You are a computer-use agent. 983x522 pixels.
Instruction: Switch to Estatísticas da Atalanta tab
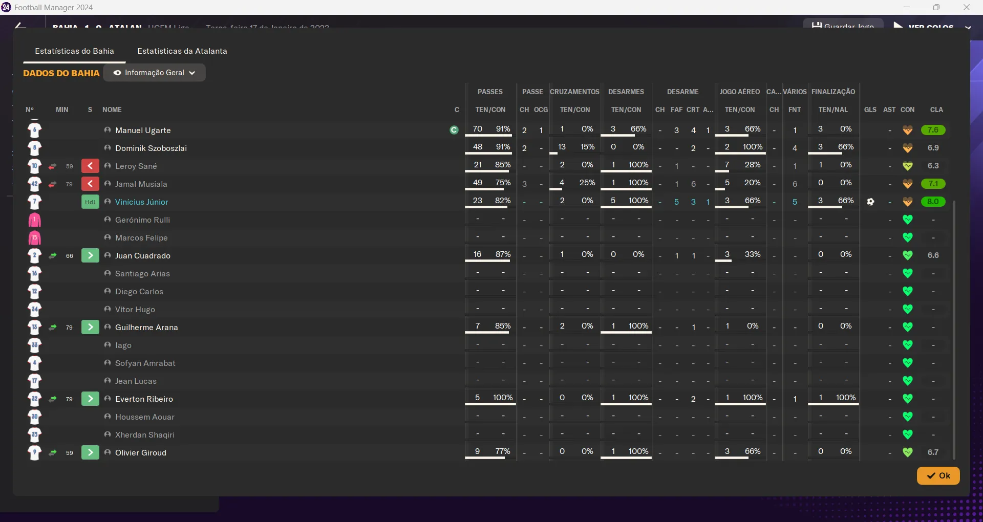[x=182, y=51]
